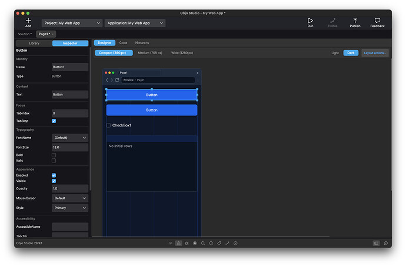Click the chat refresh icon at bottom right
The height and width of the screenshot is (266, 406).
(x=386, y=243)
